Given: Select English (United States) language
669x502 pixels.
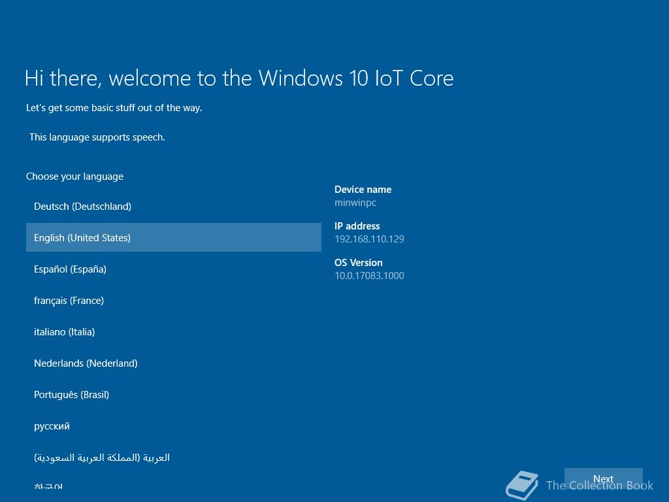Looking at the screenshot, I should pos(173,237).
